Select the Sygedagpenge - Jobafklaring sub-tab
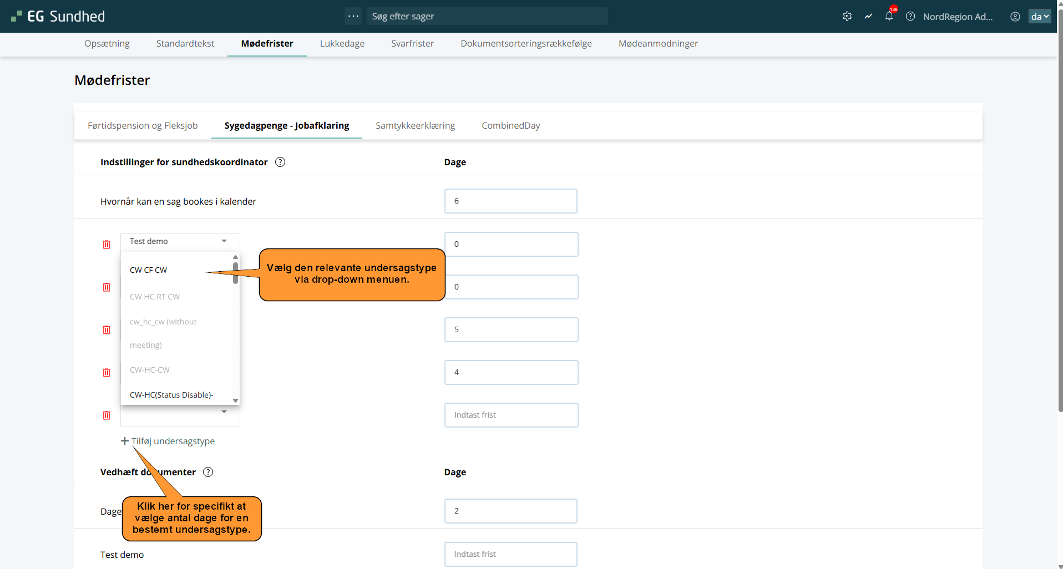Viewport: 1063px width, 569px height. [x=287, y=125]
